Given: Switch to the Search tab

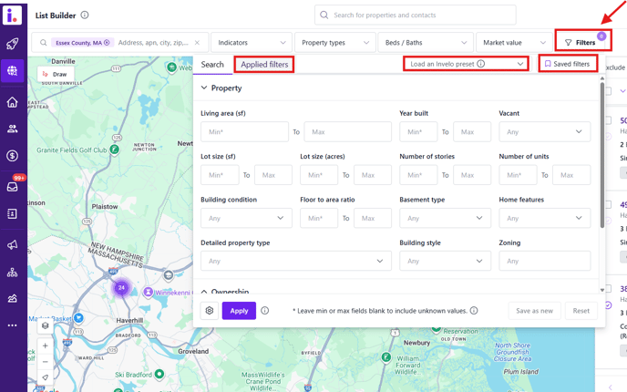Looking at the screenshot, I should (x=212, y=65).
